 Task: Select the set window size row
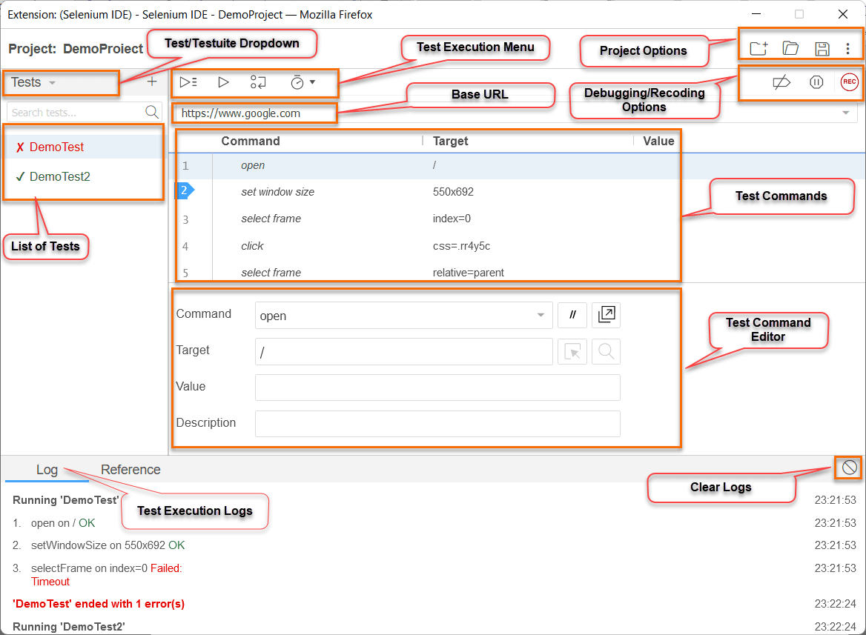(428, 192)
